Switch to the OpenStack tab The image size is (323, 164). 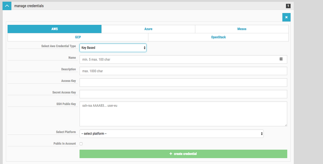(218, 37)
